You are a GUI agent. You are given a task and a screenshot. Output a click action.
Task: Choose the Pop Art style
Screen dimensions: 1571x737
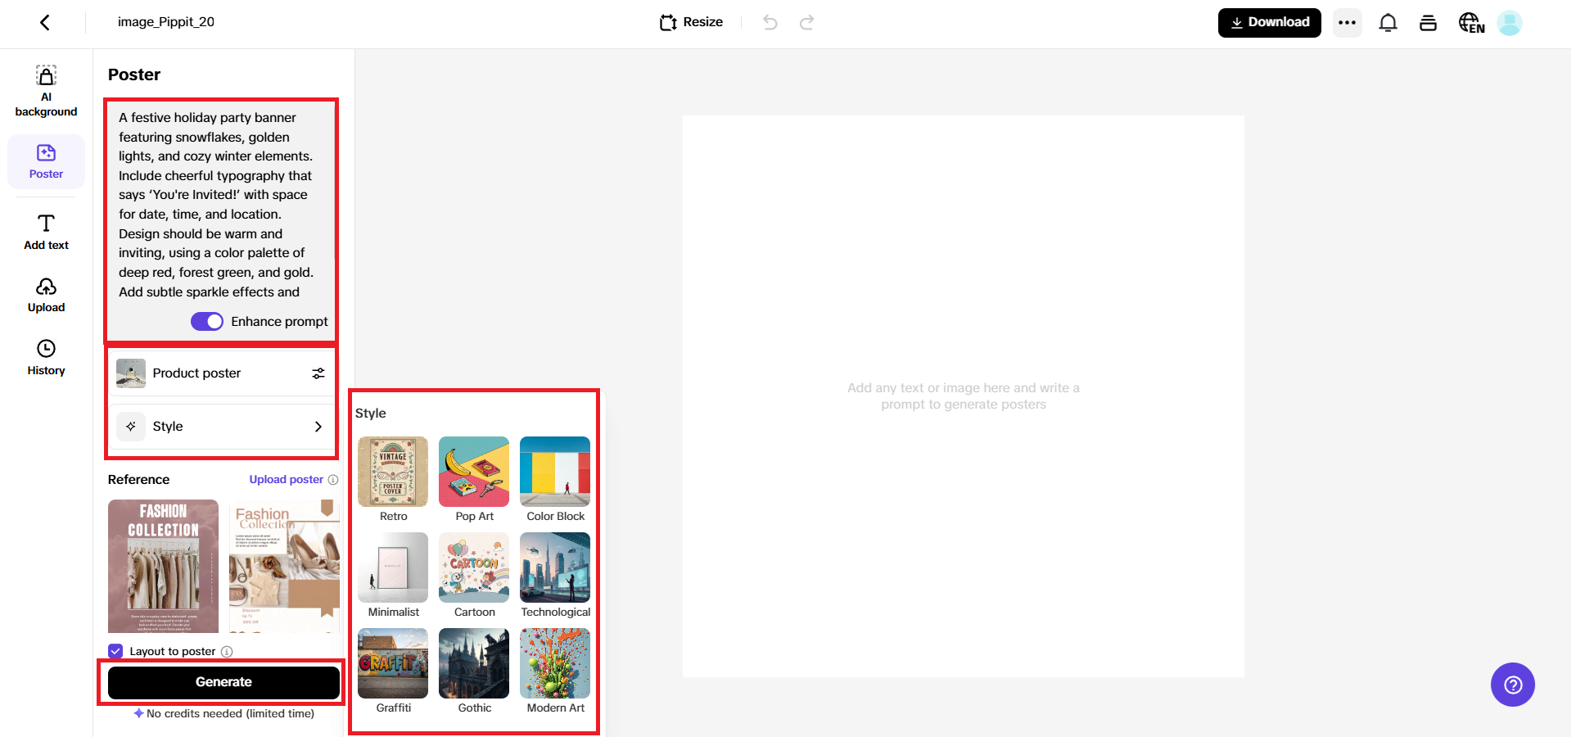(474, 480)
